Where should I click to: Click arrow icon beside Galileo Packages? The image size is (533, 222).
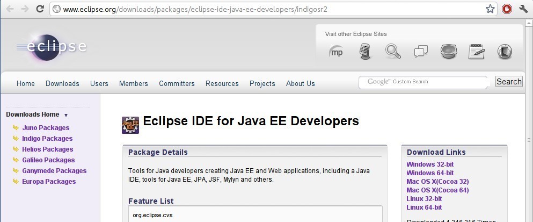(16, 160)
